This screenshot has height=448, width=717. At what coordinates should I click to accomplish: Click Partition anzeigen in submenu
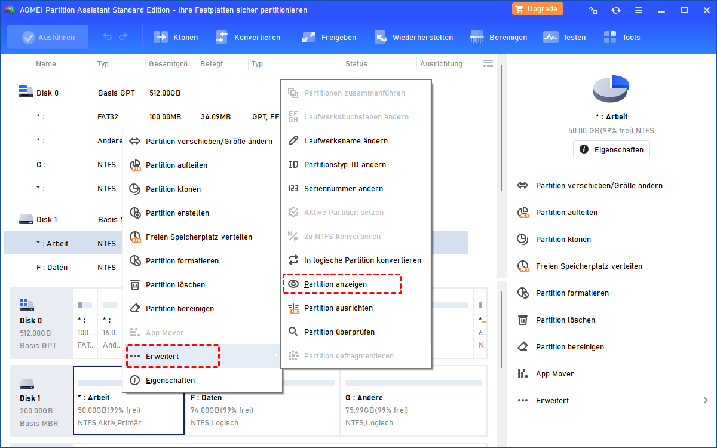356,284
